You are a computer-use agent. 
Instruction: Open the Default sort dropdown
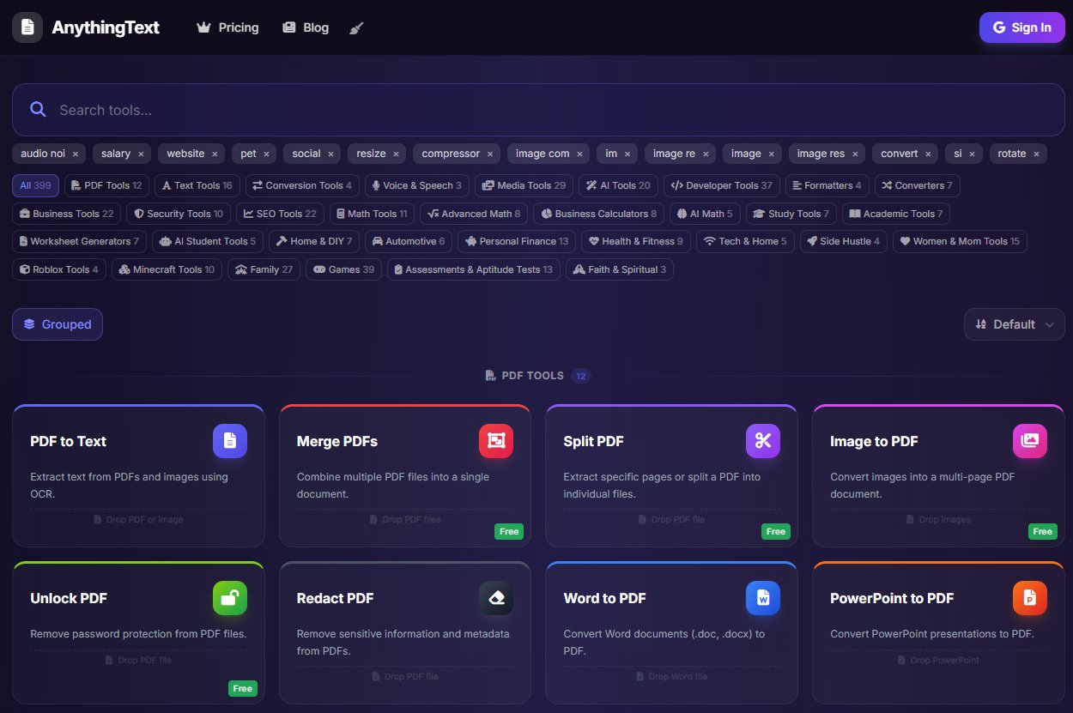pos(1014,324)
